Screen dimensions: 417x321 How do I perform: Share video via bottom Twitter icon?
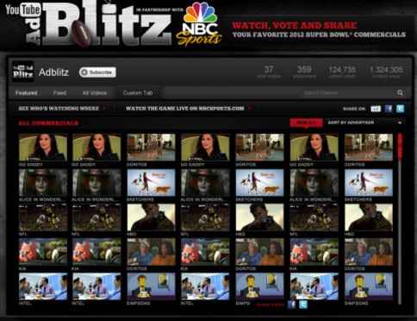pos(303,305)
